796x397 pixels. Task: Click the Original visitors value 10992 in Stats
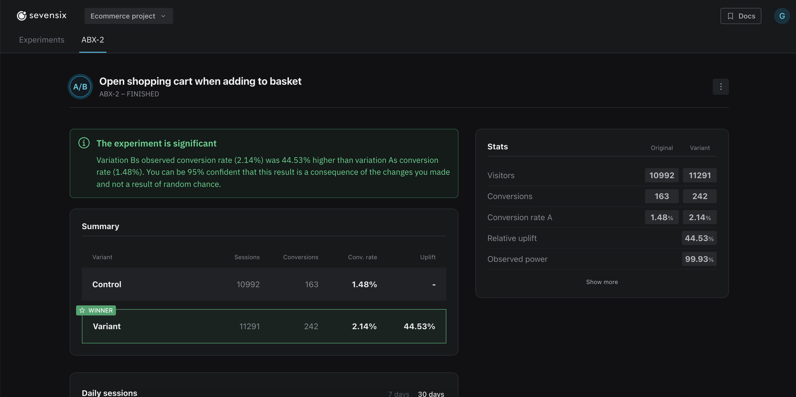[x=662, y=176]
